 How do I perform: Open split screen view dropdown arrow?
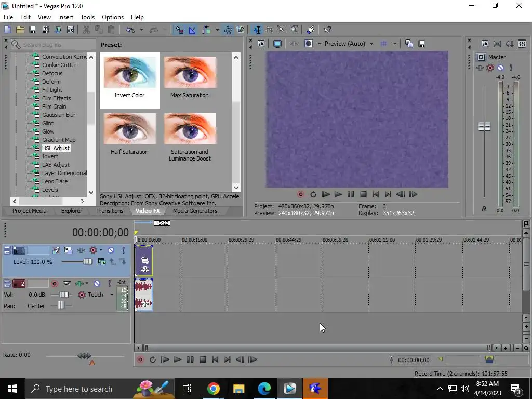tap(320, 44)
